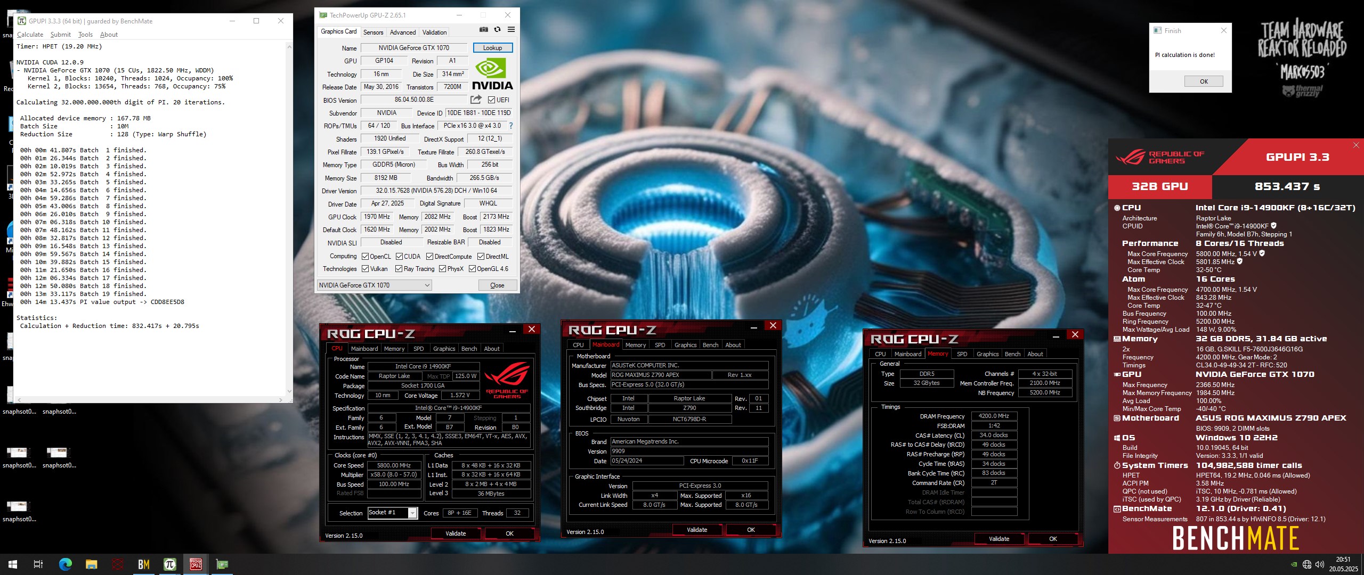Toggle the OpenCL checkbox

(365, 257)
